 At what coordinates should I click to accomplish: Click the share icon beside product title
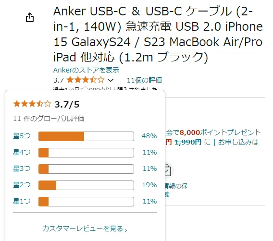pyautogui.click(x=30, y=17)
